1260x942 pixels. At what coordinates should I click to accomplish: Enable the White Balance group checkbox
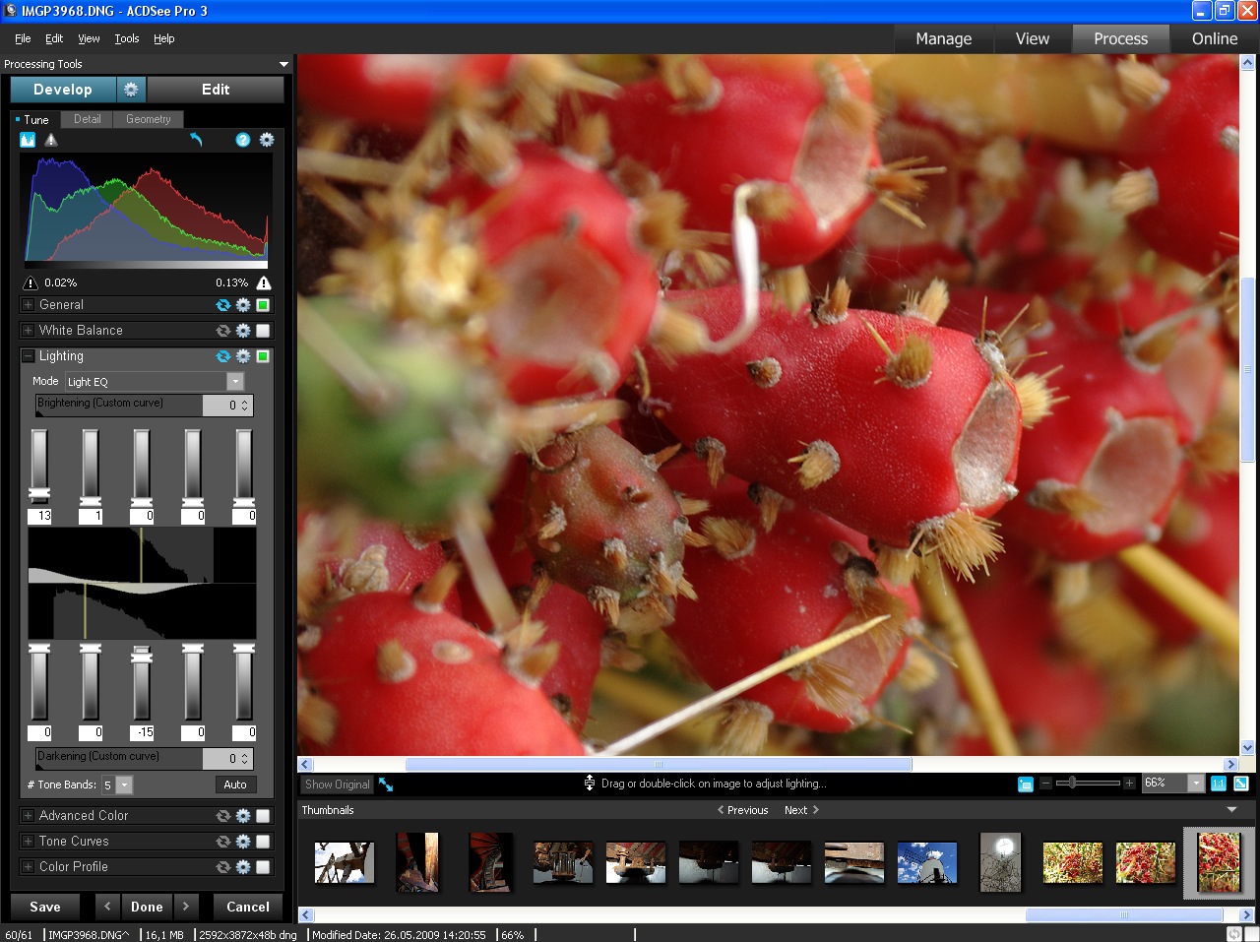coord(262,331)
